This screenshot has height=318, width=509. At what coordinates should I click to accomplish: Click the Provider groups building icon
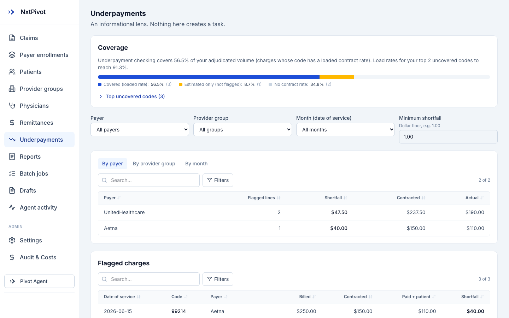coord(12,89)
